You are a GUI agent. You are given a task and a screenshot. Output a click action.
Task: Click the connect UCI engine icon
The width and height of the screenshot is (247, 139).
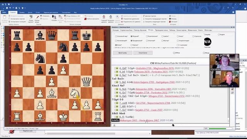pyautogui.click(x=122, y=22)
